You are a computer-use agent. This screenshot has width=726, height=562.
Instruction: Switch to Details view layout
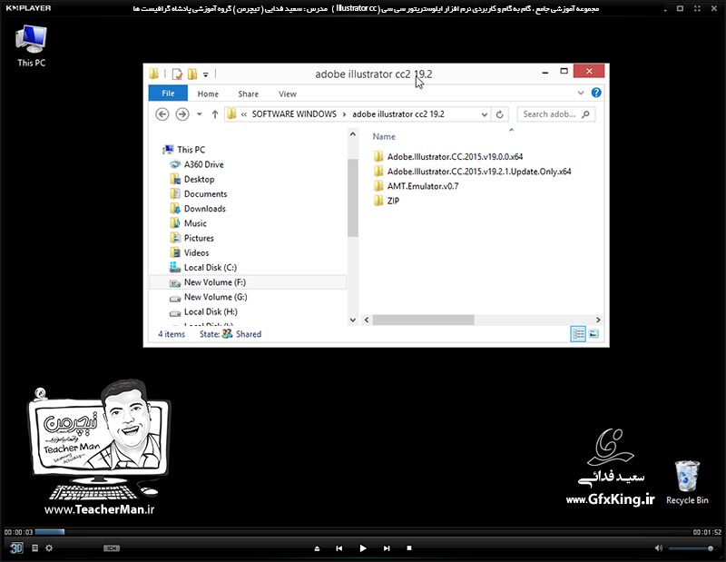point(578,334)
